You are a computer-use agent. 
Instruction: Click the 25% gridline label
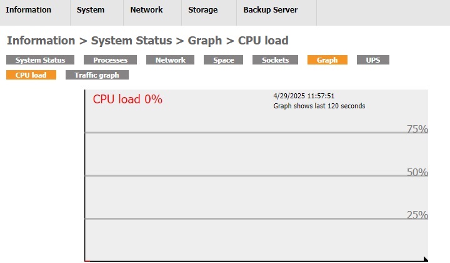[x=417, y=215]
